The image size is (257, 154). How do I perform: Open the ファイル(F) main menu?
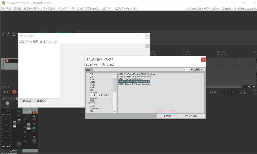[x=6, y=9]
